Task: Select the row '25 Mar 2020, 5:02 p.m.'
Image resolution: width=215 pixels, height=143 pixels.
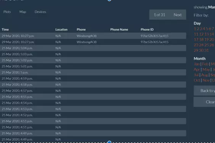Action: click(x=93, y=60)
